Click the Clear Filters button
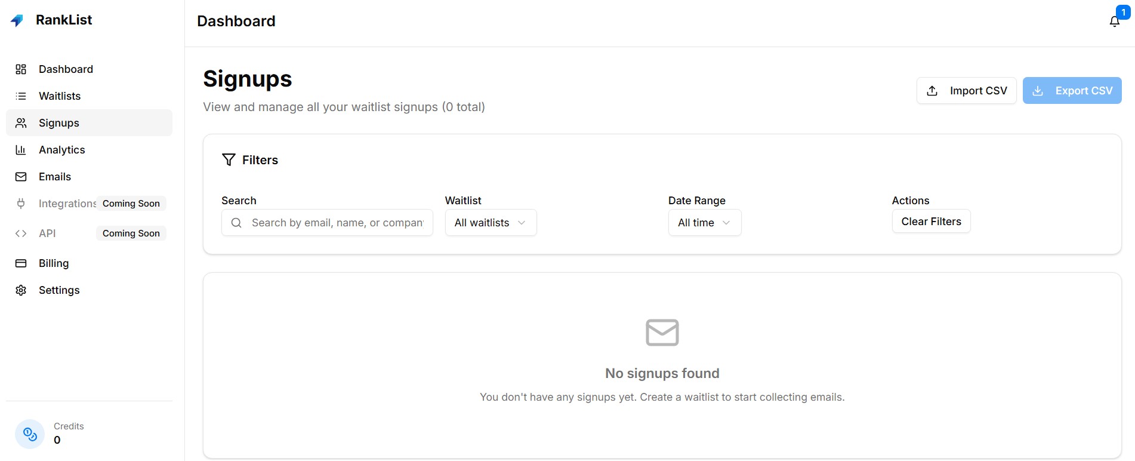The height and width of the screenshot is (461, 1135). tap(931, 222)
